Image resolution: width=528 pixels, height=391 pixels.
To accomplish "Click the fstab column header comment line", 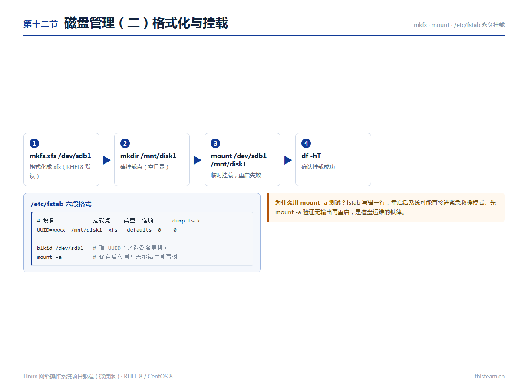I will point(119,221).
